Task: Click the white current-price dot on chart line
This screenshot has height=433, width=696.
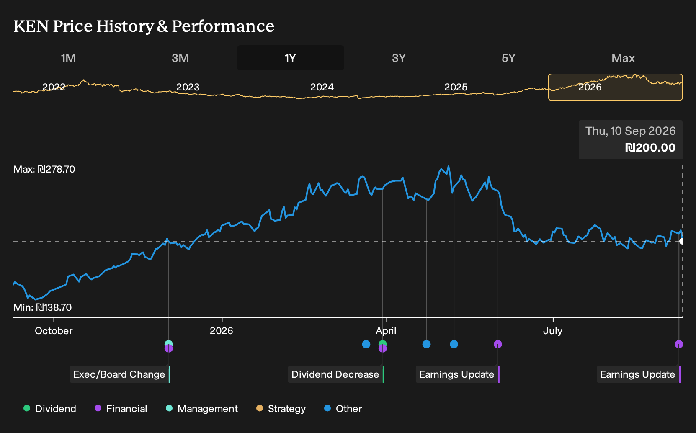Action: [681, 241]
